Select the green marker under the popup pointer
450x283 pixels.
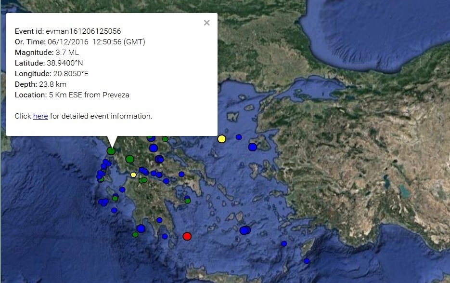coord(111,151)
